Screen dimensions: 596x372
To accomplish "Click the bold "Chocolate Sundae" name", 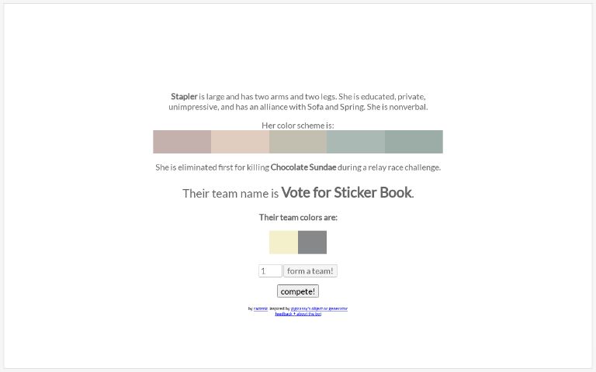I will pos(303,167).
